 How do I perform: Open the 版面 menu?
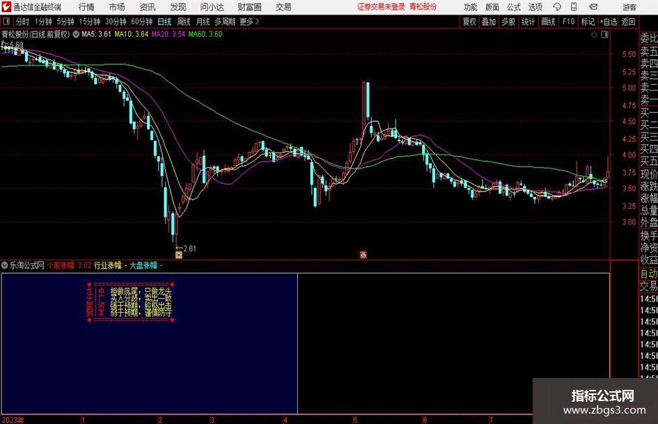[x=492, y=7]
